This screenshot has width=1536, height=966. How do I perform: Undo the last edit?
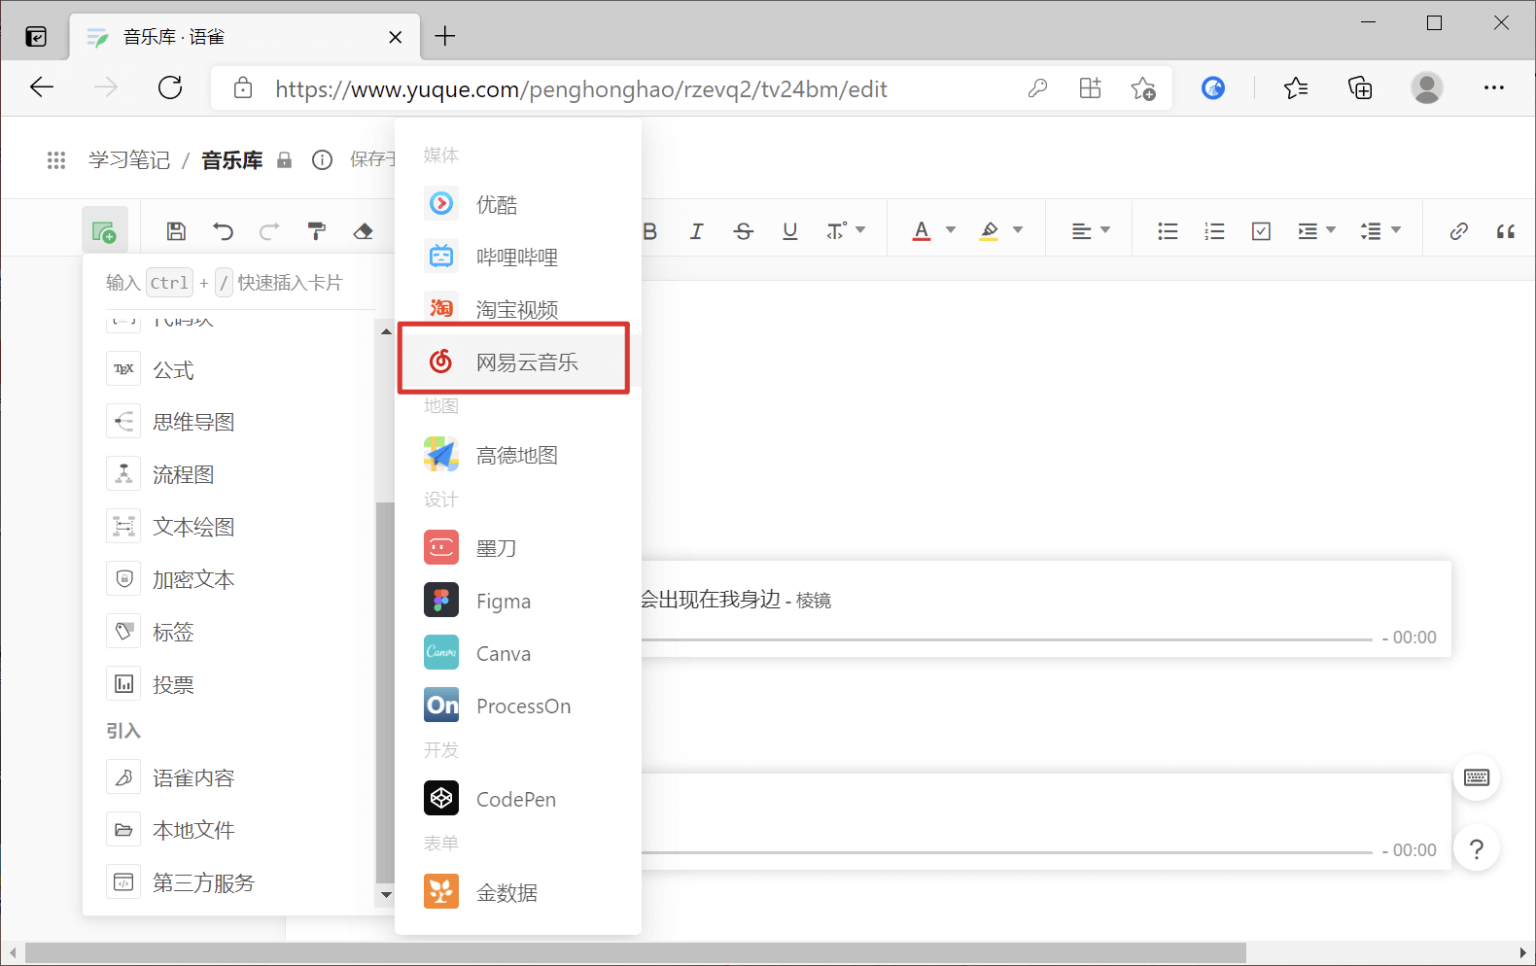coord(223,231)
